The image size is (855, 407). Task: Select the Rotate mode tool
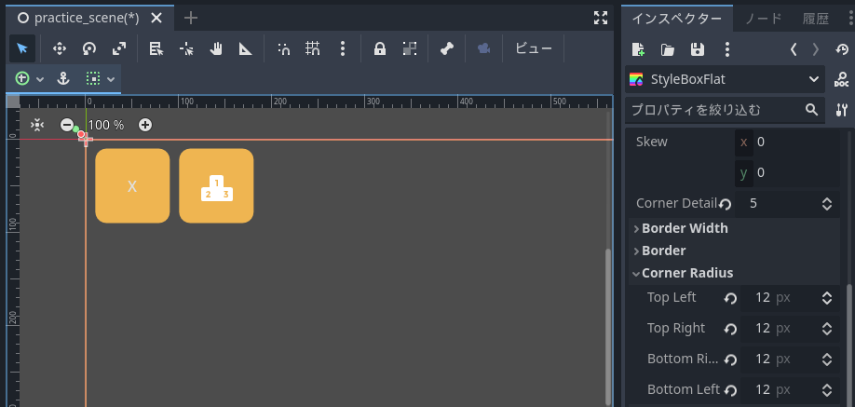click(x=89, y=49)
